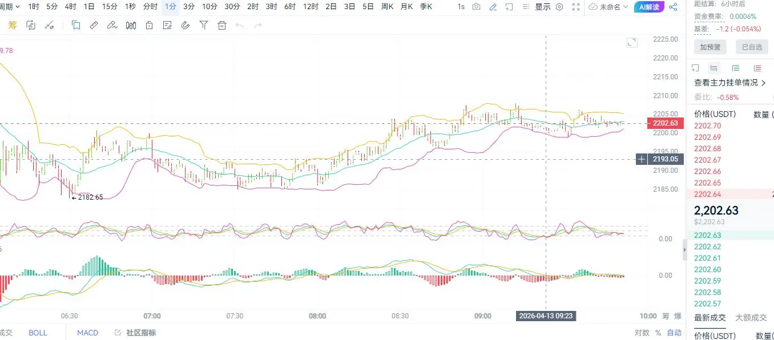
Task: Click the undo arrow icon
Action: pyautogui.click(x=240, y=25)
